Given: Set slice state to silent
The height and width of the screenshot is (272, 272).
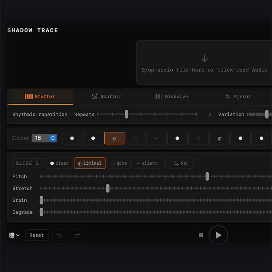Looking at the screenshot, I should pos(147,163).
